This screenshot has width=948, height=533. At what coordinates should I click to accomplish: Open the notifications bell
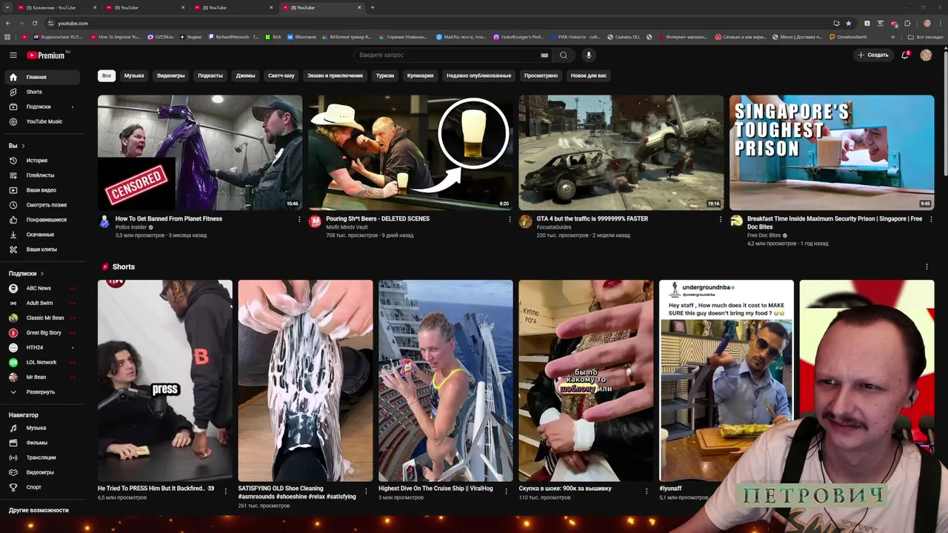tap(904, 55)
